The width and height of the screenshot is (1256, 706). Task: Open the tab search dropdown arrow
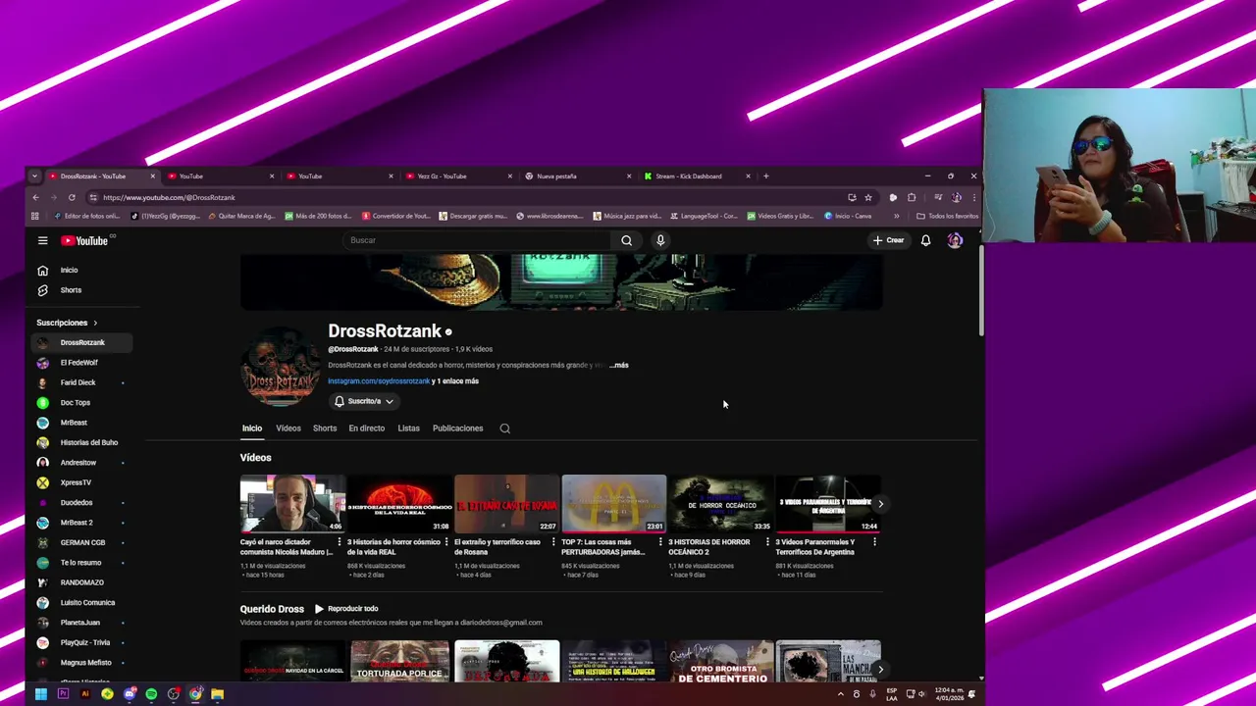click(x=34, y=176)
